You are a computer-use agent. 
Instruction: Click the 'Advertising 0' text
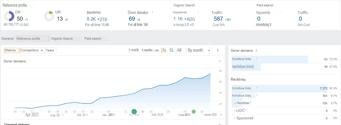[264, 25]
